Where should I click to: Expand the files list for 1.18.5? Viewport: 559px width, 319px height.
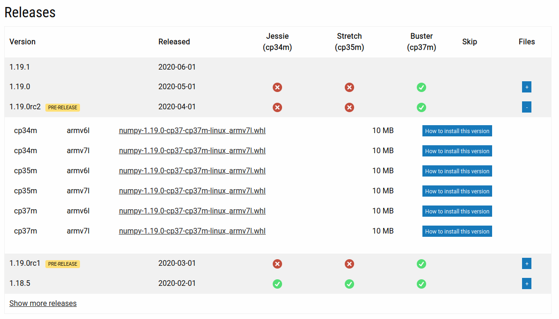coord(527,284)
